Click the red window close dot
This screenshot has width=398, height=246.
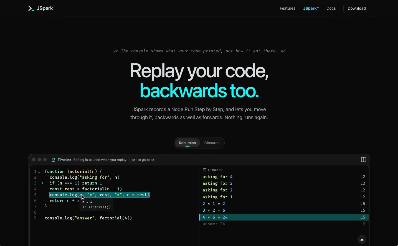34,160
